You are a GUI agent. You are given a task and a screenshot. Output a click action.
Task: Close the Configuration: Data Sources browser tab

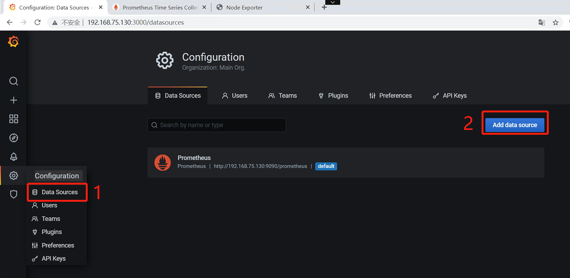101,7
